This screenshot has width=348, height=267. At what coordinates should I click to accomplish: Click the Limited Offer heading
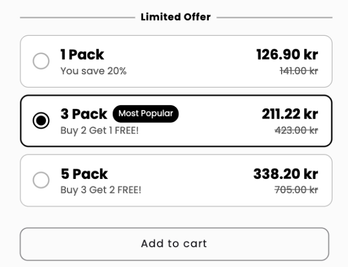pos(176,17)
